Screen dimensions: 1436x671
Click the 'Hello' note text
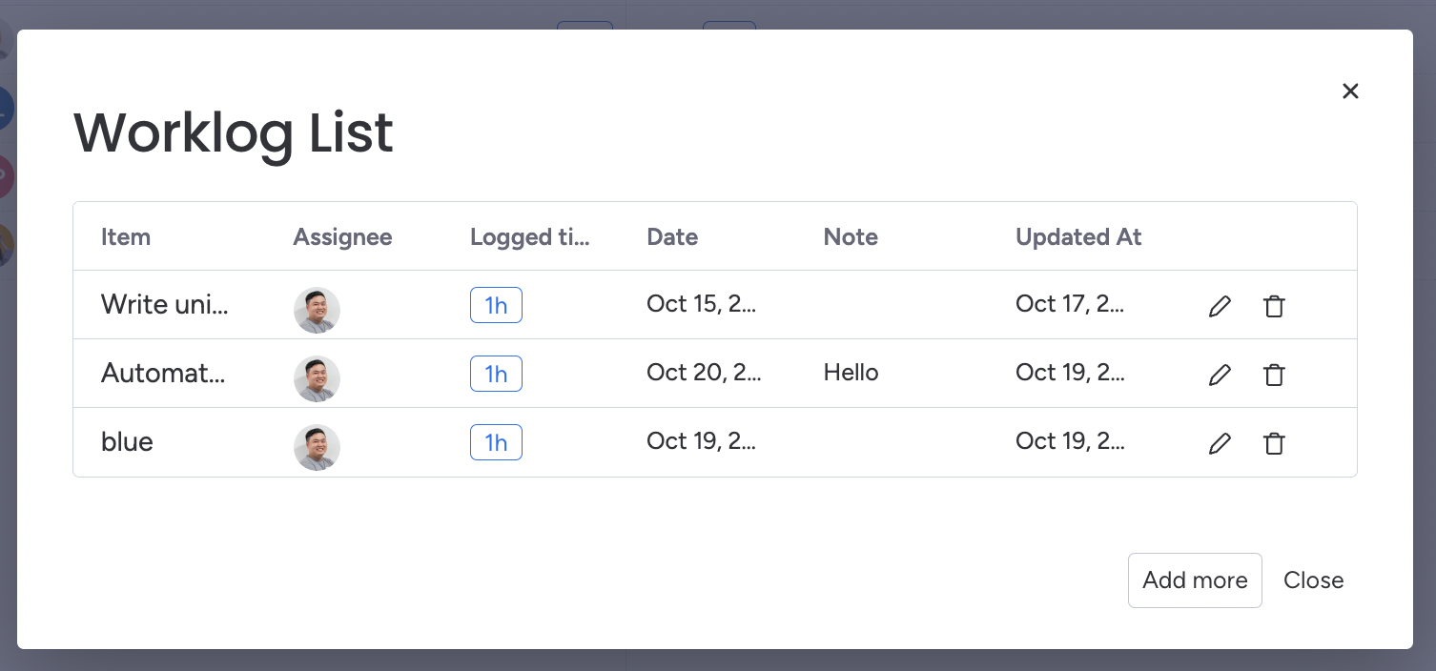pos(851,373)
